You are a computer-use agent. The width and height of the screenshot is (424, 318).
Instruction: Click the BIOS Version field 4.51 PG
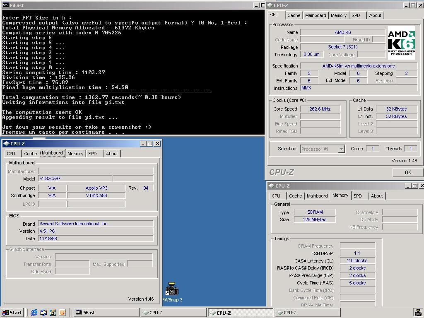pos(96,231)
